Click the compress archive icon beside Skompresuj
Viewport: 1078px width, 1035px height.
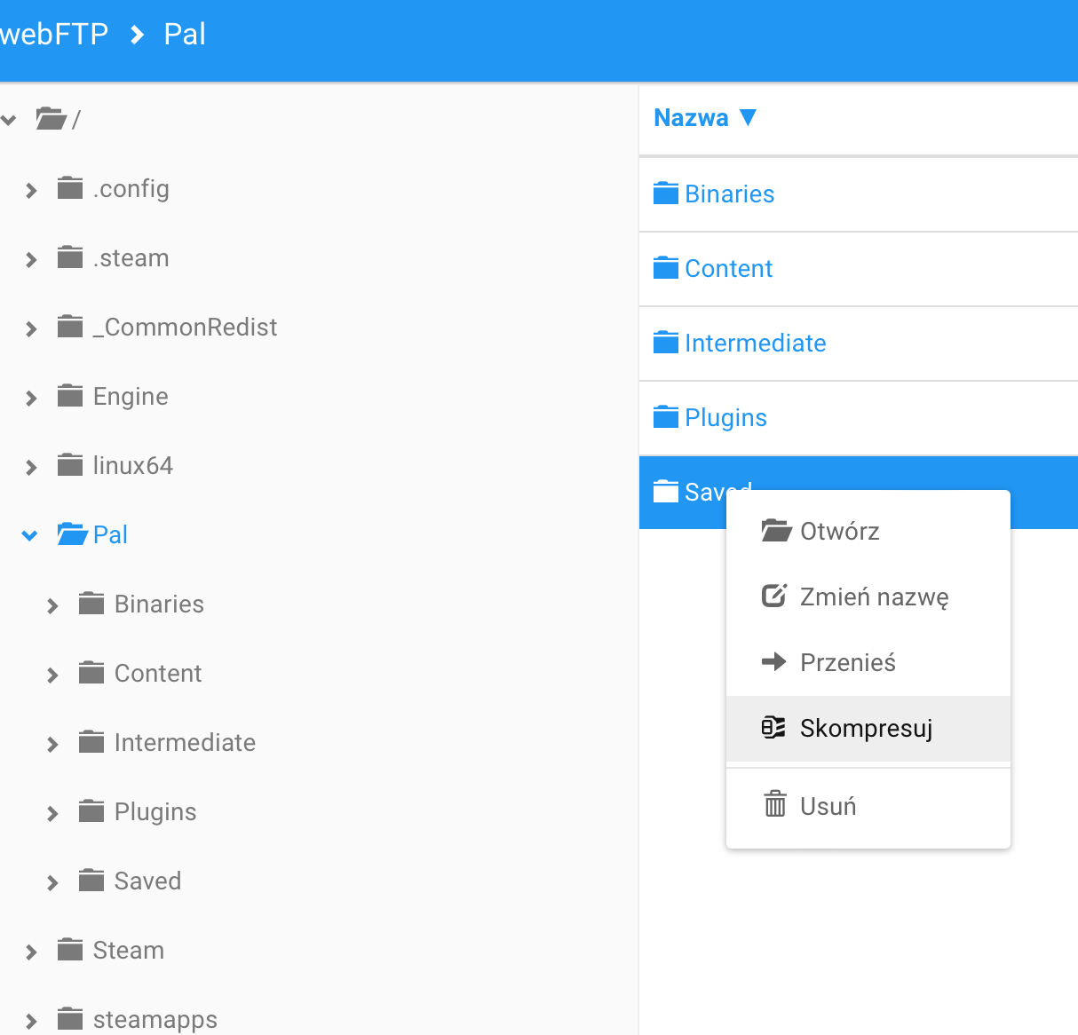(773, 728)
